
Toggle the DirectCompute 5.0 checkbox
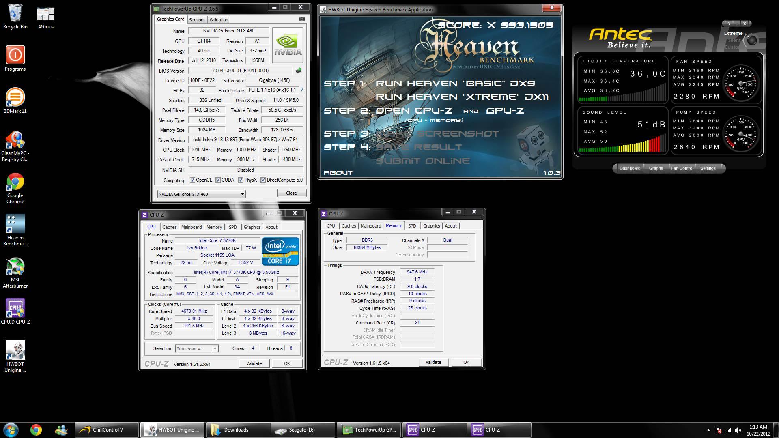pyautogui.click(x=263, y=180)
